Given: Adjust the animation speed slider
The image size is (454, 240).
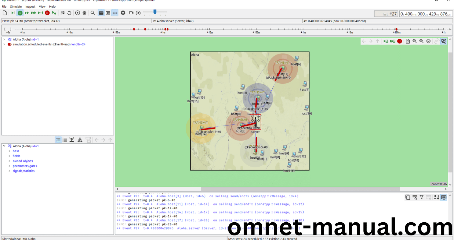Looking at the screenshot, I should click(x=154, y=13).
